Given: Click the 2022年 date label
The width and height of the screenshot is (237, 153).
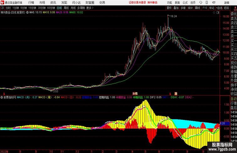Looking at the screenshot, I should (4, 151).
